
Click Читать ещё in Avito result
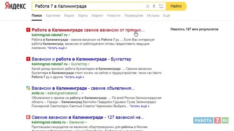[x=139, y=106]
